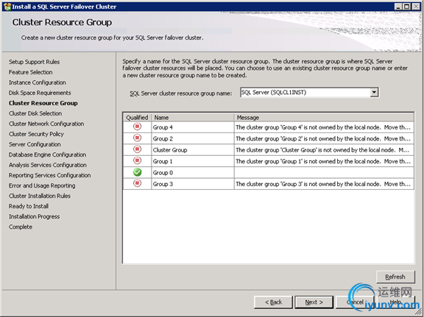424x317 pixels.
Task: Select the Group 2 name cell
Action: [193, 138]
